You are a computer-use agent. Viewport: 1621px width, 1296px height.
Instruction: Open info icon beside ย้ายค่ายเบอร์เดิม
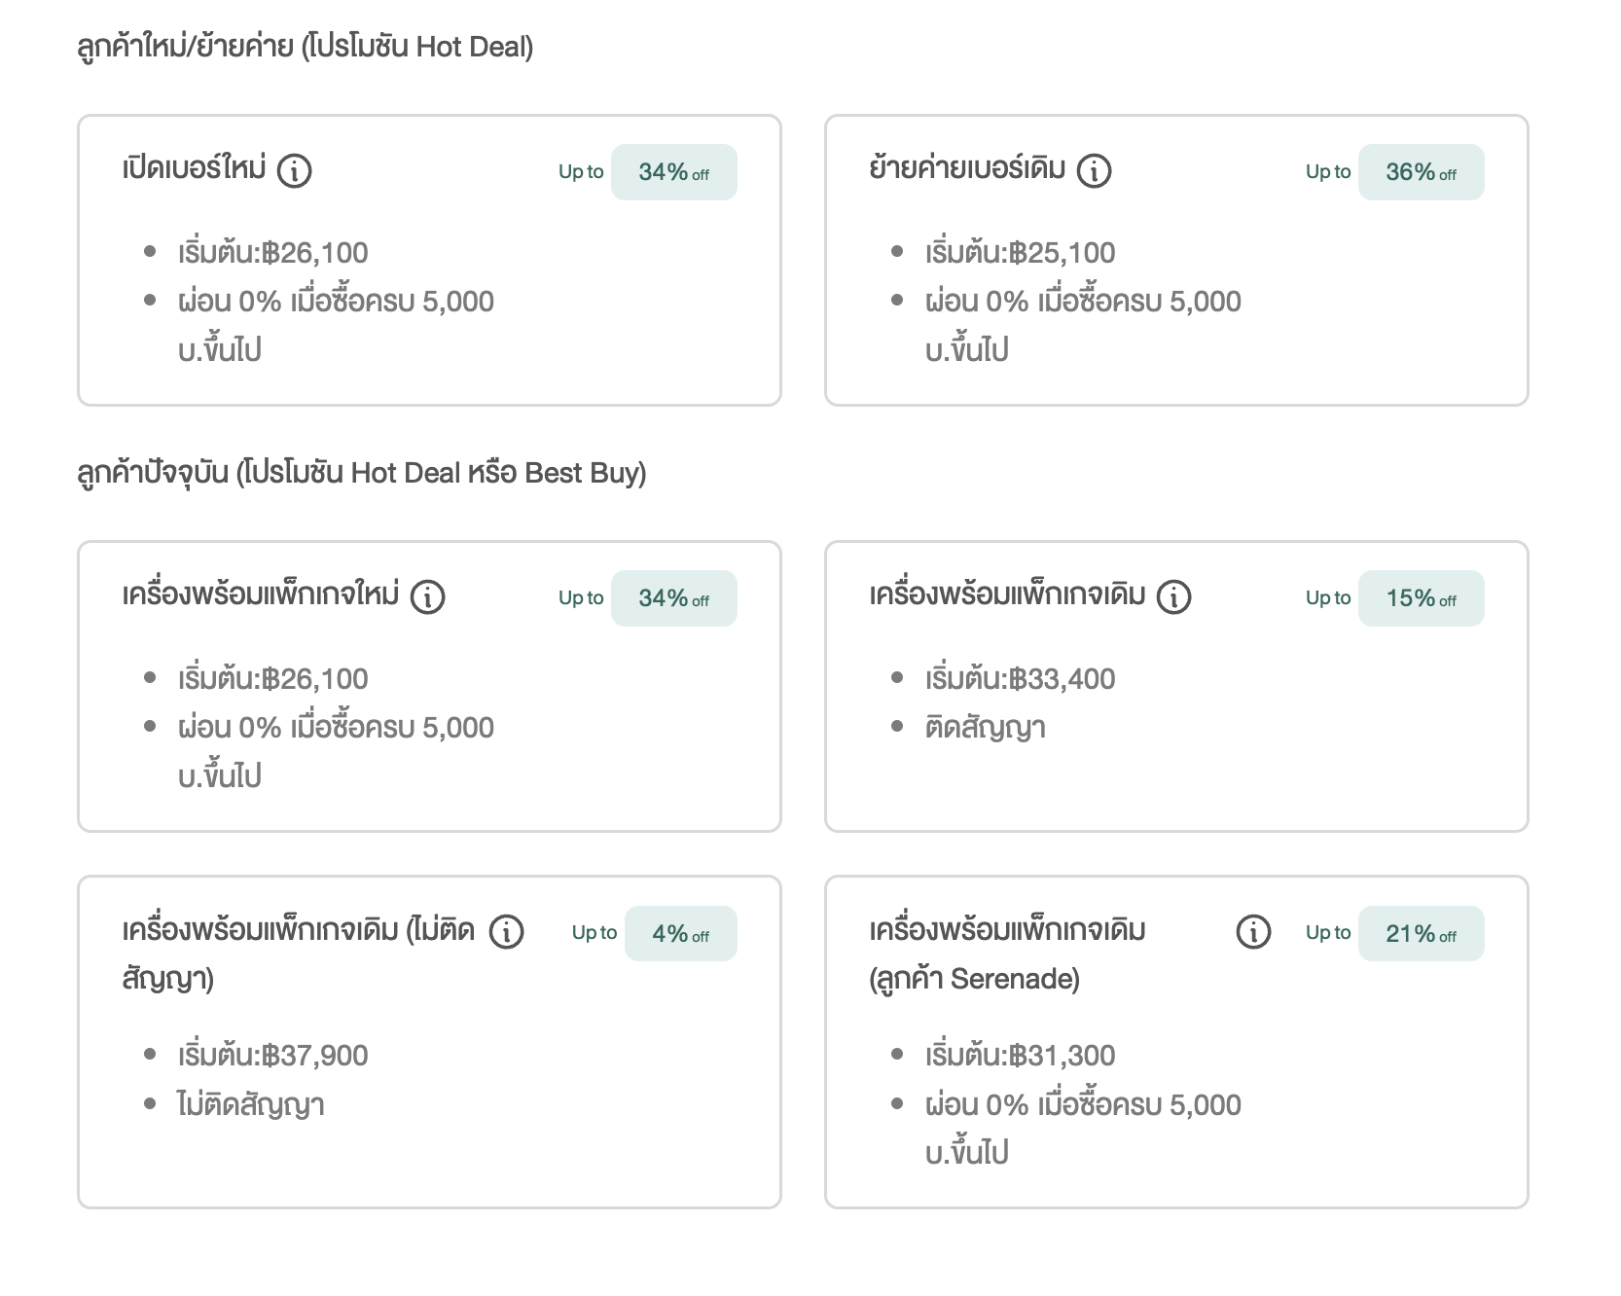[x=1094, y=171]
